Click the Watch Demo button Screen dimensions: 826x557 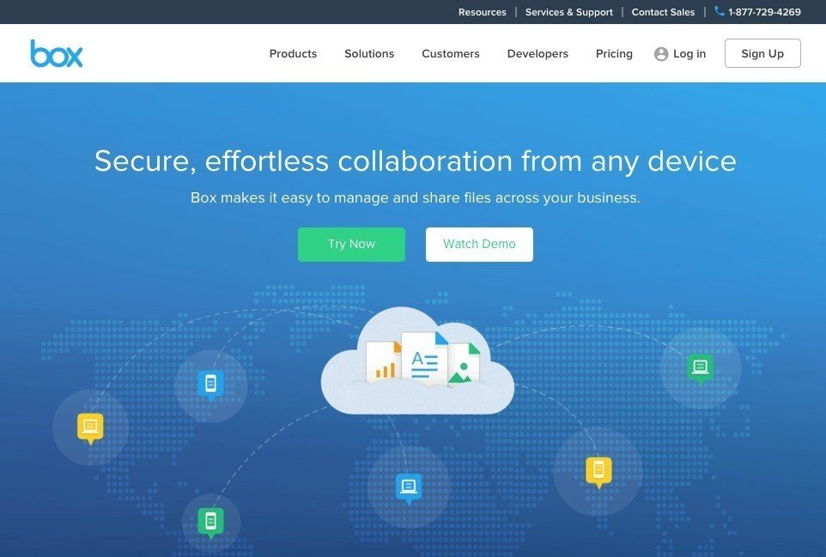479,245
